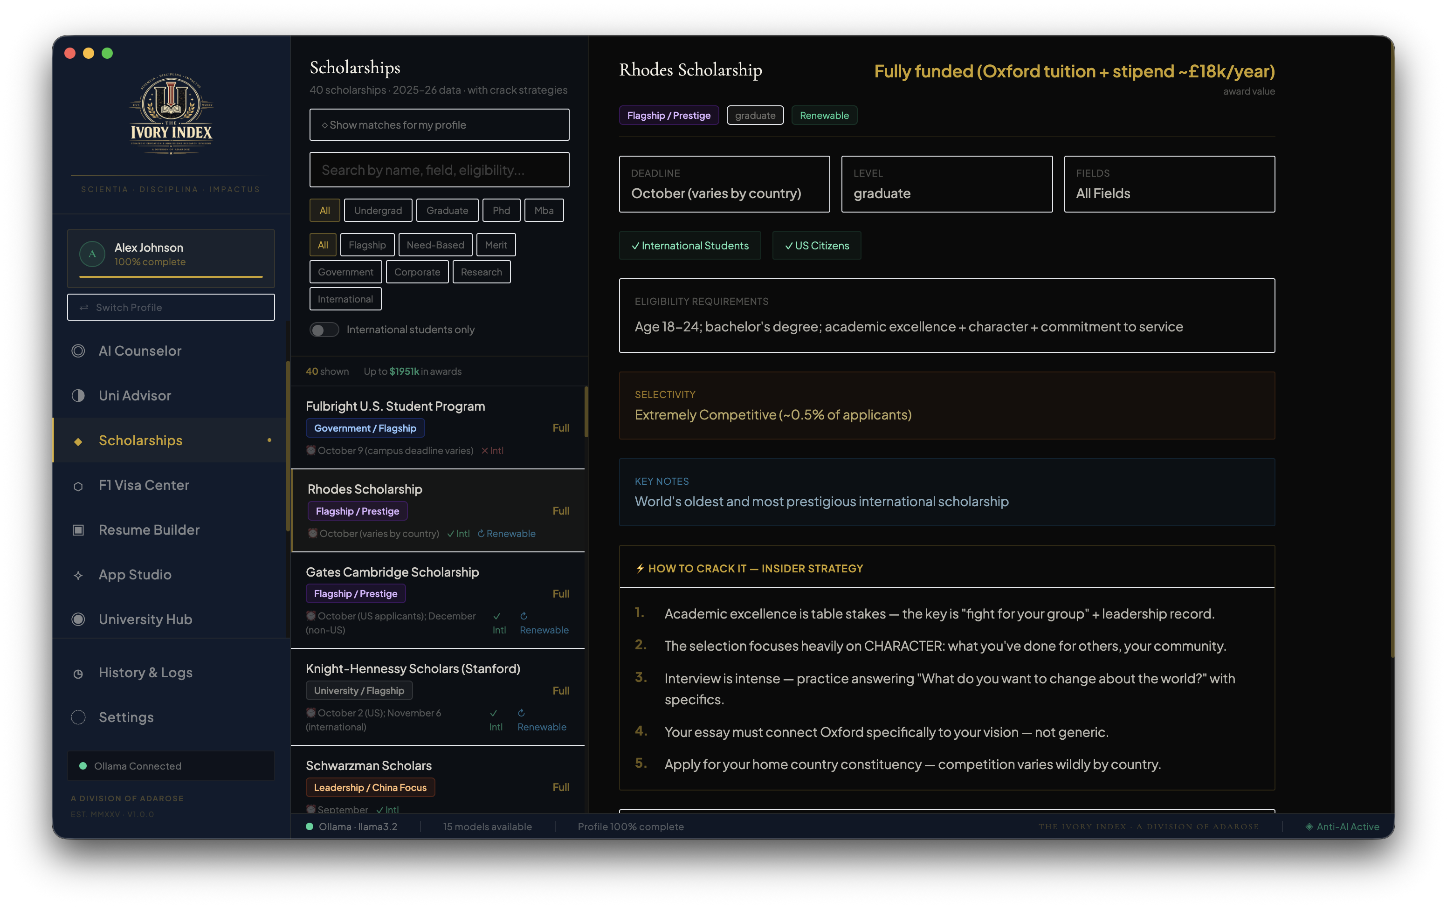Click the detail pane scrollbar
This screenshot has width=1447, height=908.
click(1392, 348)
